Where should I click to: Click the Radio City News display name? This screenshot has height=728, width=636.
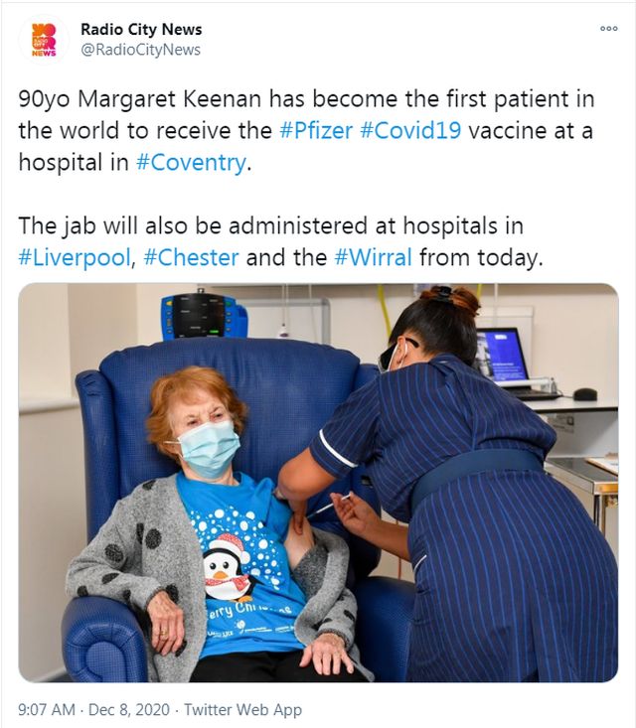(x=141, y=29)
